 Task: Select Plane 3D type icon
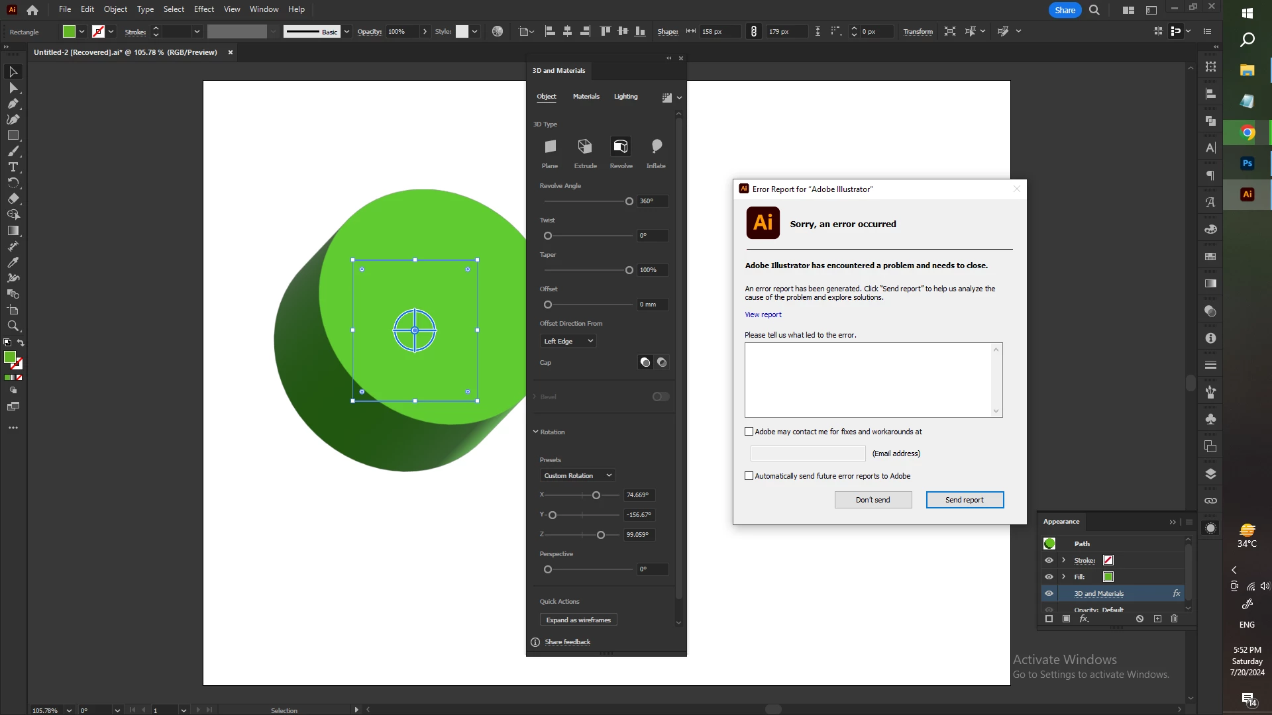550,147
